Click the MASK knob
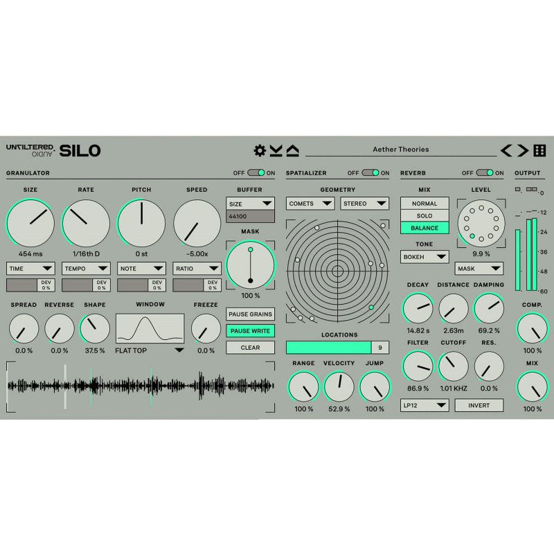 250,265
